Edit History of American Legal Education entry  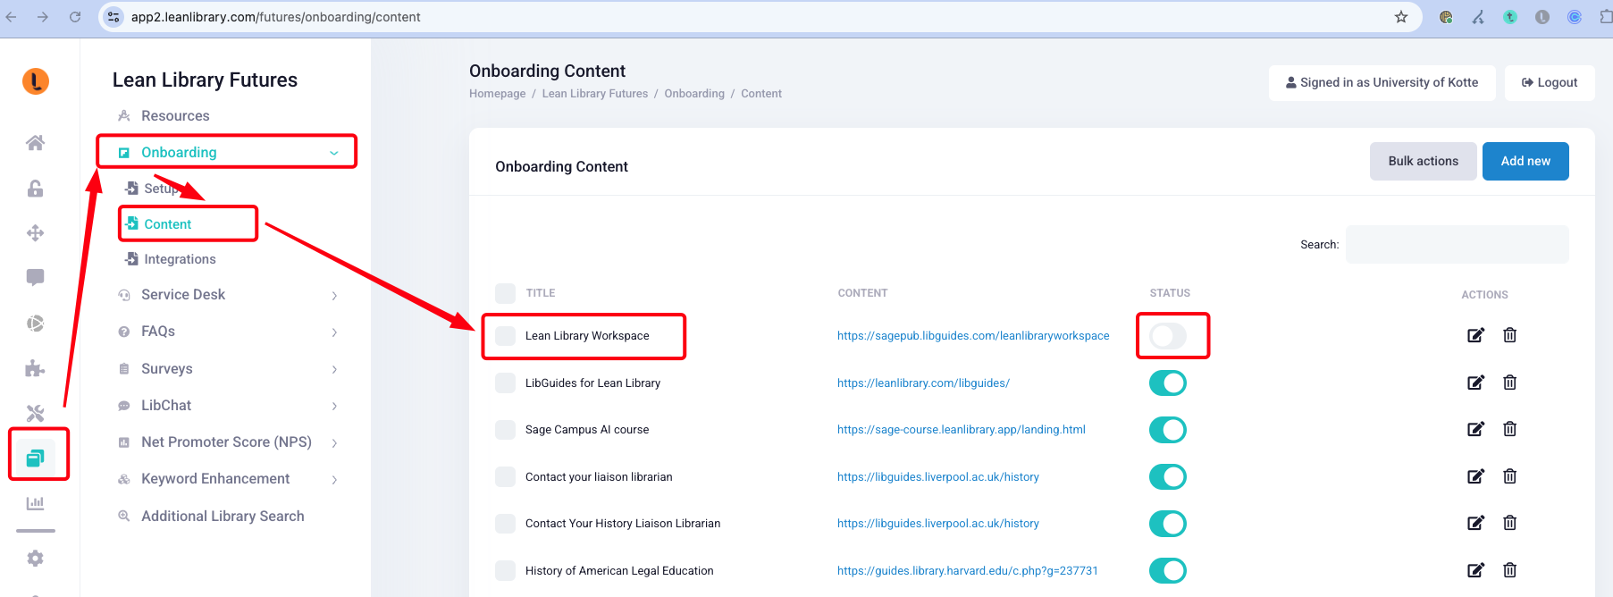[1475, 570]
